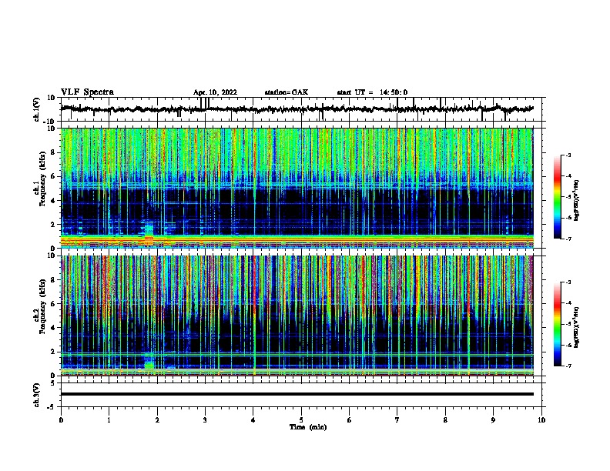Click the "4" frequency tick on ch.2 spectrogram

click(54, 328)
